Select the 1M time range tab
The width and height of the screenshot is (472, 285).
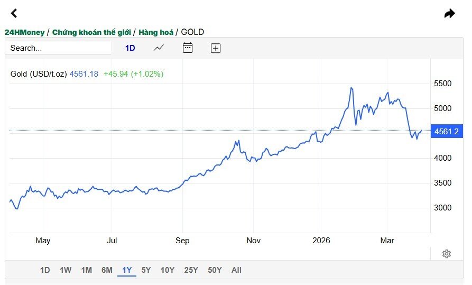point(86,270)
